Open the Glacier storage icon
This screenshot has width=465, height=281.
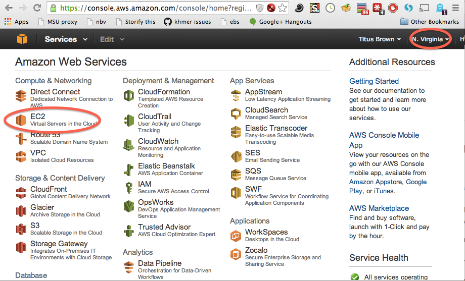pyautogui.click(x=21, y=211)
